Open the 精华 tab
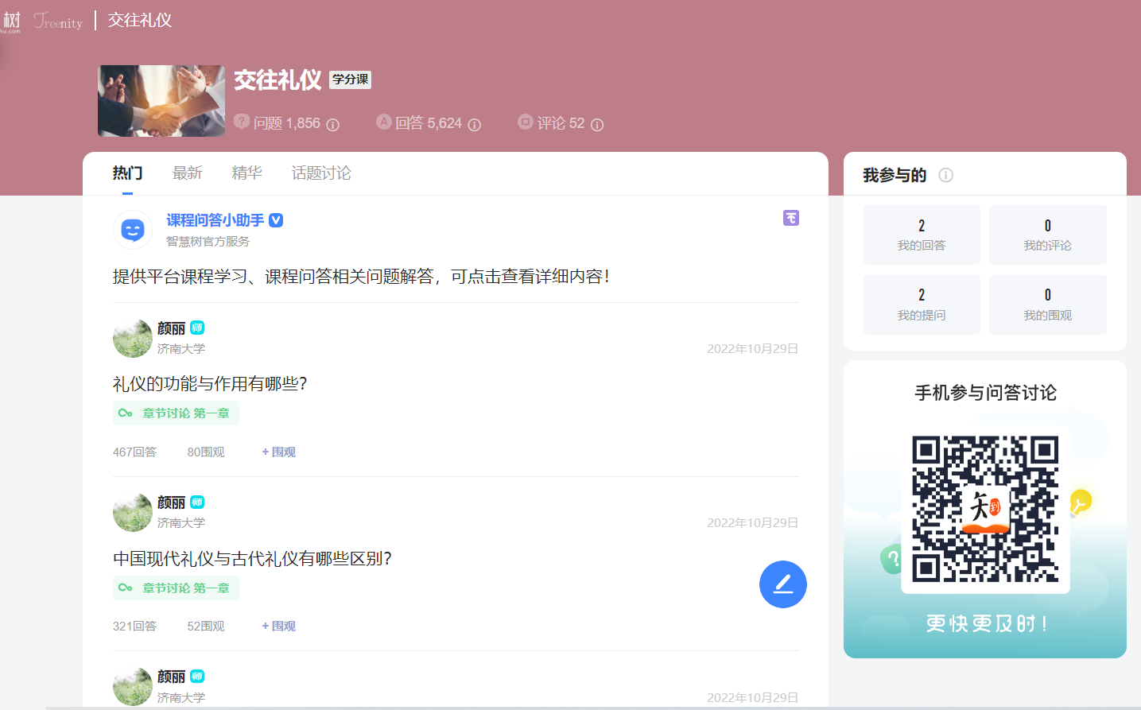 (247, 173)
